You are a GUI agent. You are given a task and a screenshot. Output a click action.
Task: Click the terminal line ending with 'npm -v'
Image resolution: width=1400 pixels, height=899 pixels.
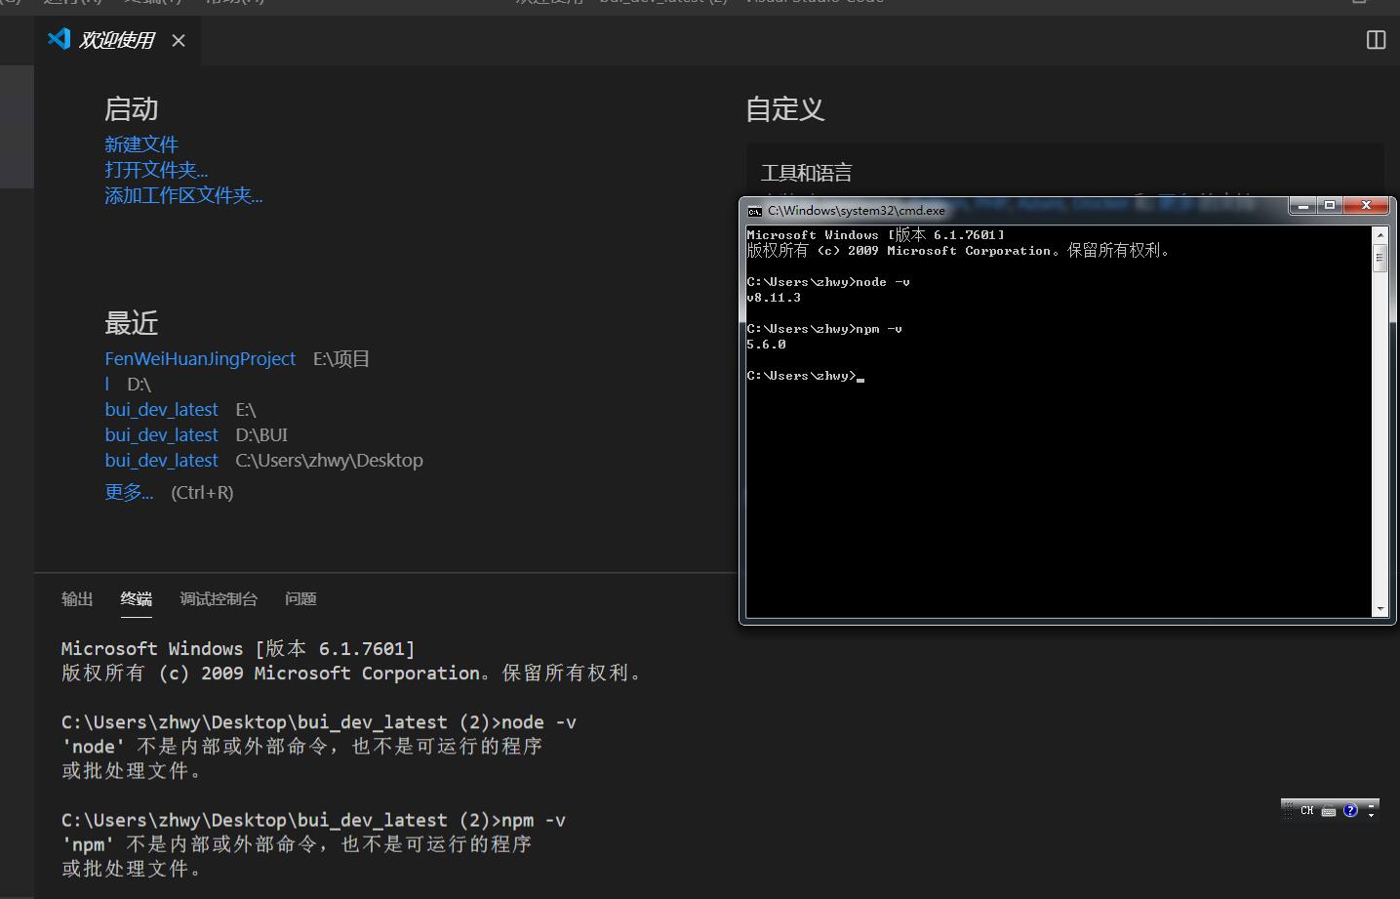pos(313,820)
